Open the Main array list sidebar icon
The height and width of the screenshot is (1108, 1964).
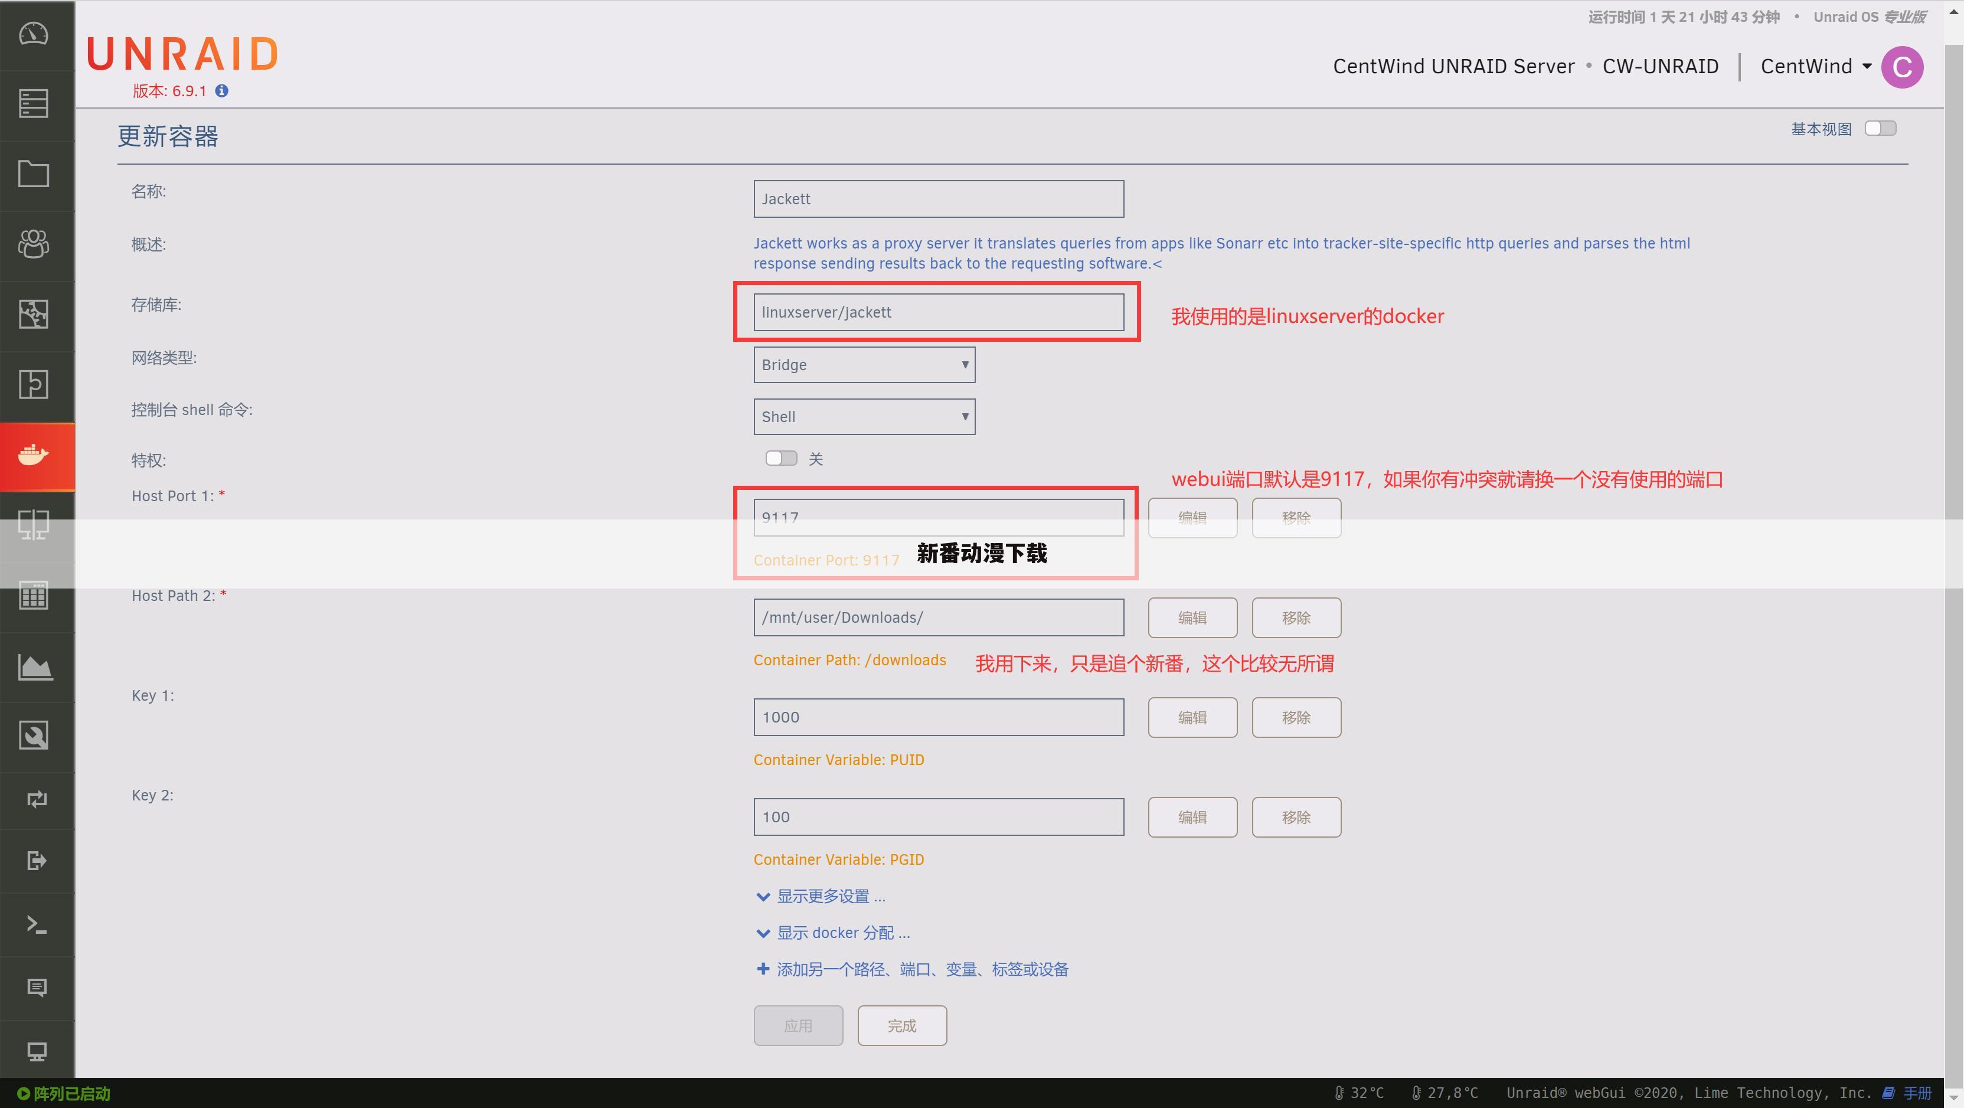click(34, 104)
